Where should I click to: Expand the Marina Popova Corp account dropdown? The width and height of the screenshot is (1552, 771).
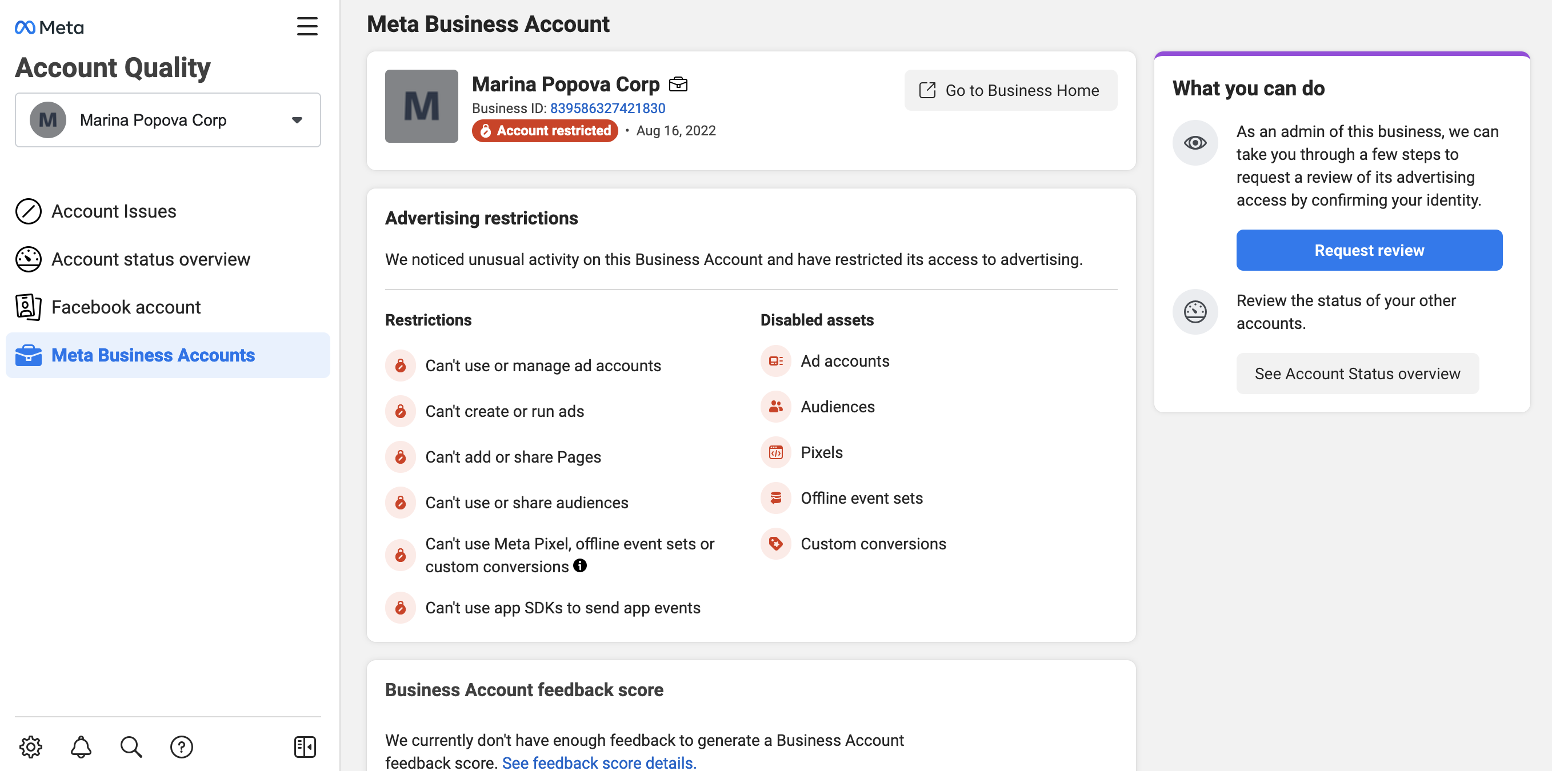[x=168, y=121]
